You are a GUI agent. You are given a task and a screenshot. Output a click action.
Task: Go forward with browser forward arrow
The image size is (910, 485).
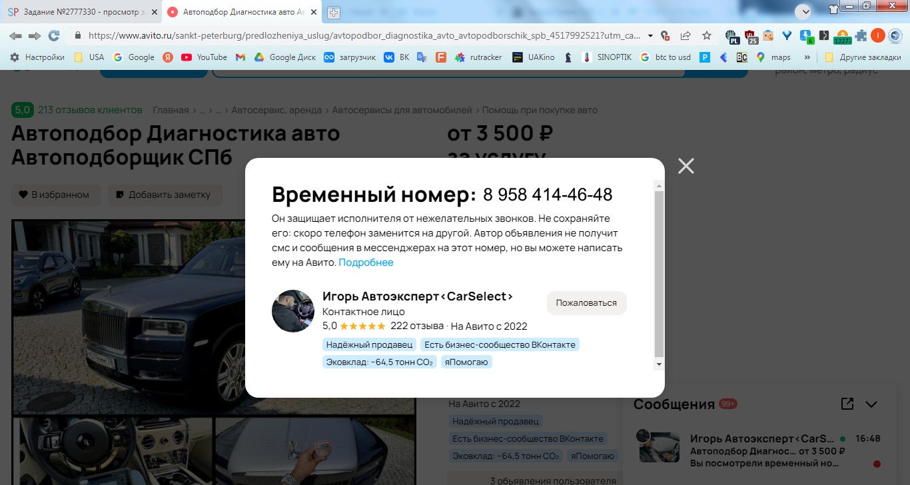pyautogui.click(x=35, y=35)
